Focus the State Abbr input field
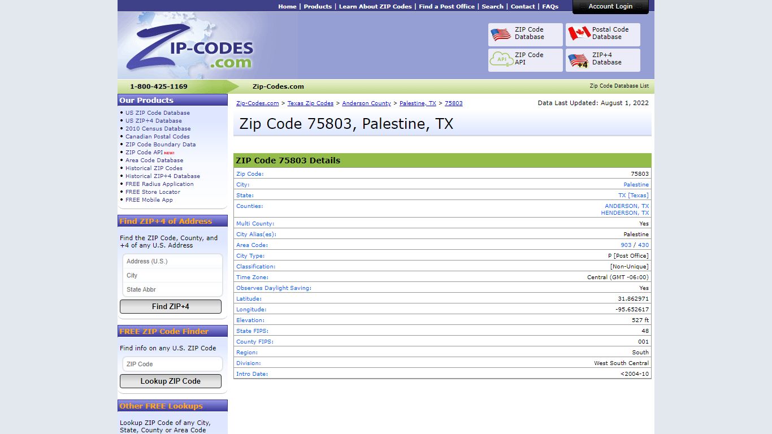Screen dimensions: 772x434 pos(172,289)
